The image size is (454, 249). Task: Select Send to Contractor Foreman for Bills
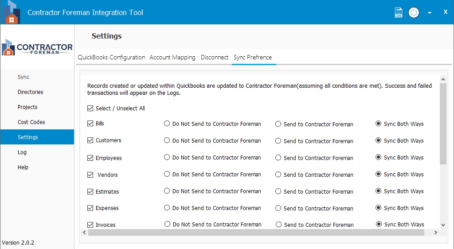pyautogui.click(x=278, y=124)
